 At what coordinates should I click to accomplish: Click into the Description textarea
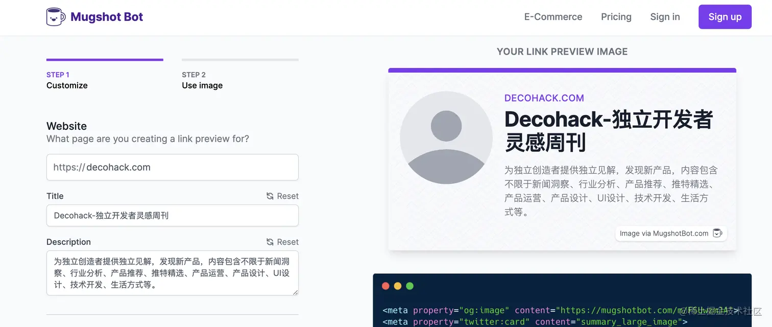pos(173,273)
